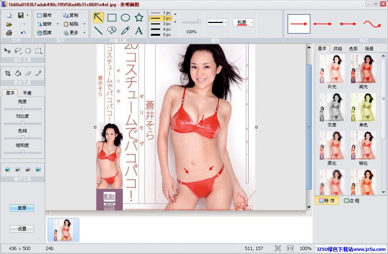
Task: Click the last magic tool icon
Action: tap(38, 170)
